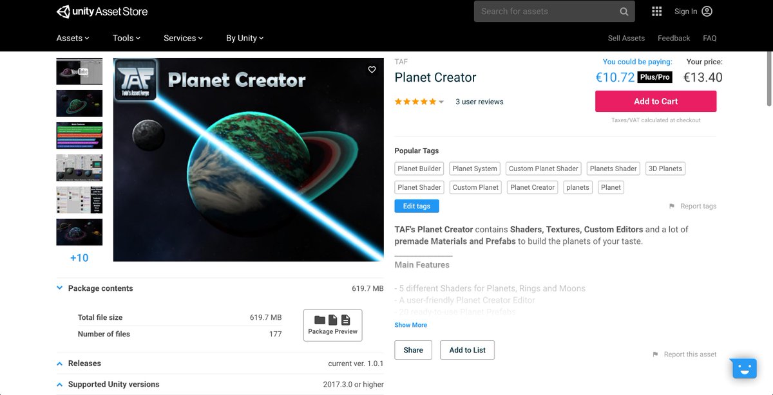The height and width of the screenshot is (395, 773).
Task: Click the search magnifier icon
Action: [x=624, y=12]
